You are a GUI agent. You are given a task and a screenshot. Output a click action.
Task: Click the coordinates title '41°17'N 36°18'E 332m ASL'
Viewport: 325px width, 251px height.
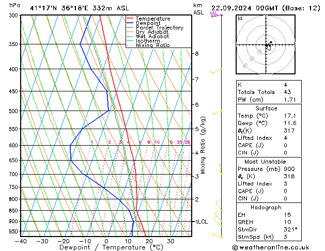(x=79, y=8)
